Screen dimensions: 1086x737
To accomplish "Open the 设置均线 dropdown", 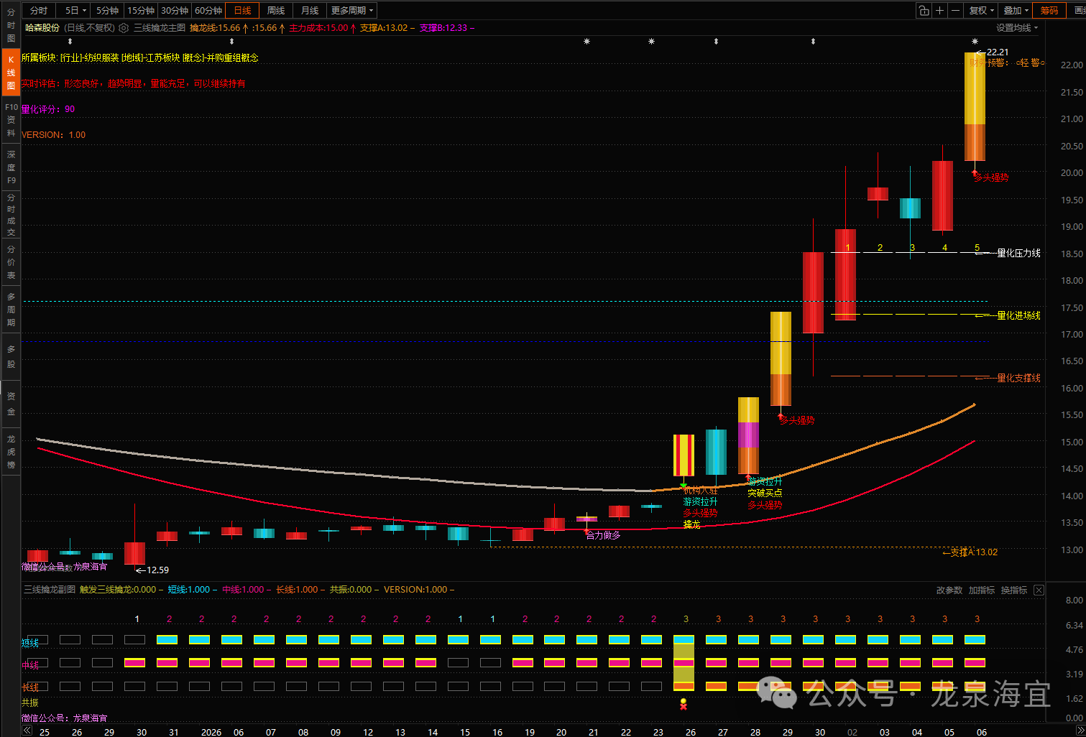I will tap(1016, 28).
